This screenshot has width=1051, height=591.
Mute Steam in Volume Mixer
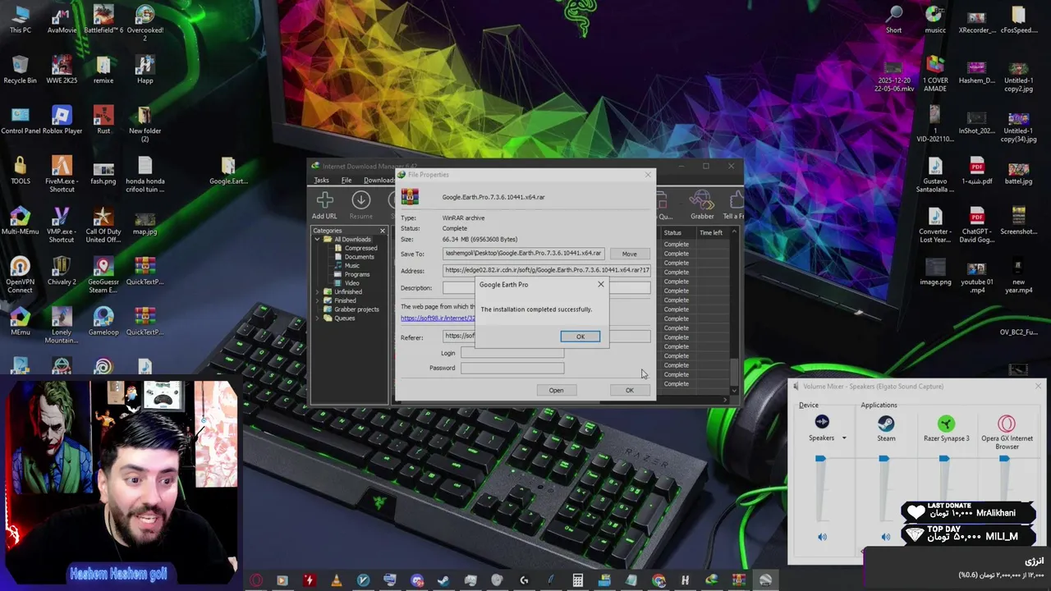(x=885, y=537)
